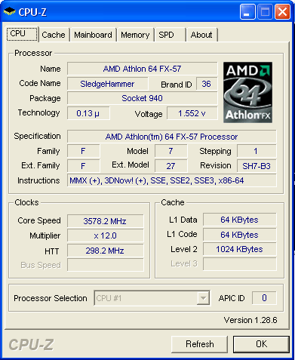Click the Model value 7

click(171, 151)
